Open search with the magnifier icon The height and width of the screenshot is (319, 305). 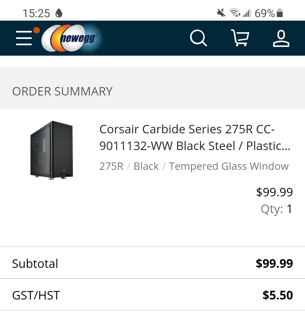[x=198, y=38]
